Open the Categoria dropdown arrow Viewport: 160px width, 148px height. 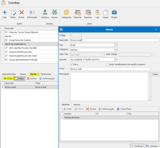(x=116, y=50)
